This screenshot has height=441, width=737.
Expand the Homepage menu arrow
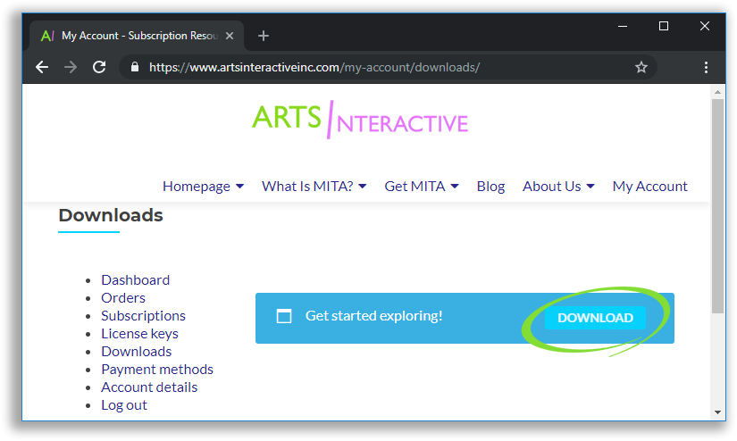pyautogui.click(x=239, y=187)
